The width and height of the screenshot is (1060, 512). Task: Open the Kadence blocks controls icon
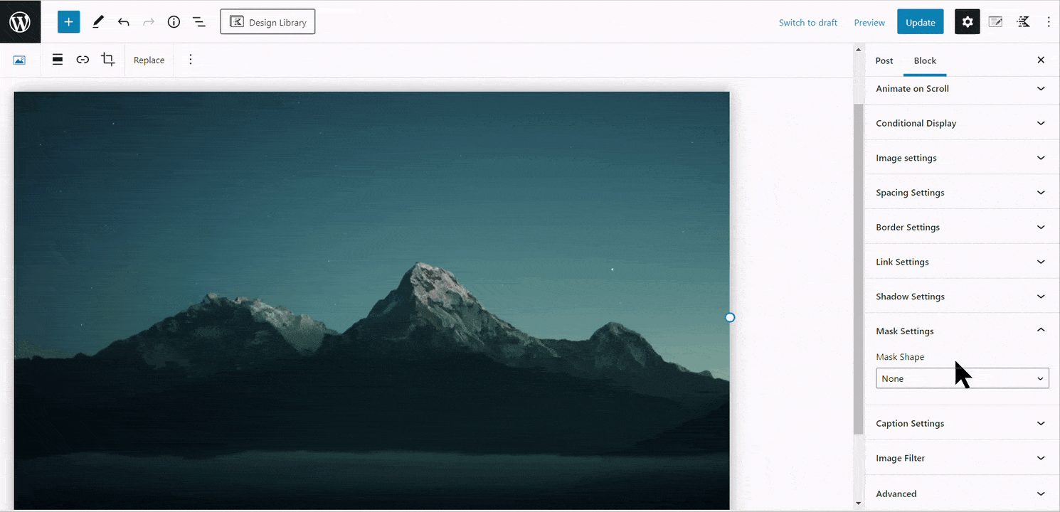1023,22
